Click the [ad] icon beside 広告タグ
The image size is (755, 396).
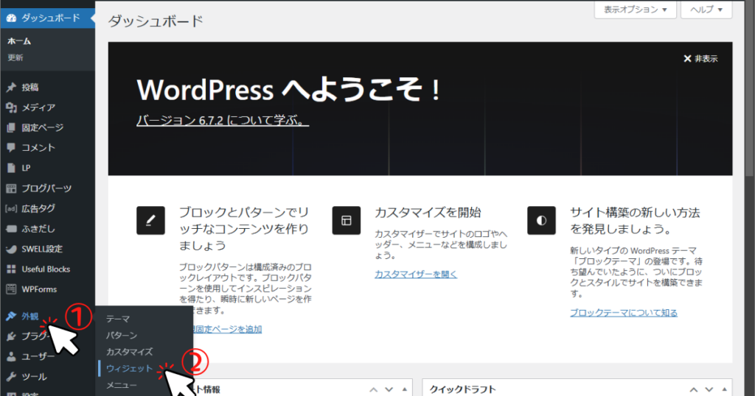11,208
